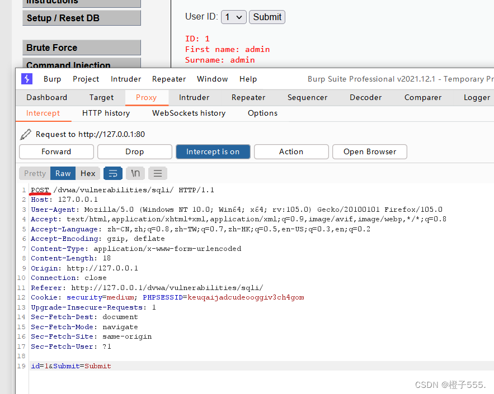
Task: Open the WebSockets history sub-tab
Action: (x=189, y=113)
